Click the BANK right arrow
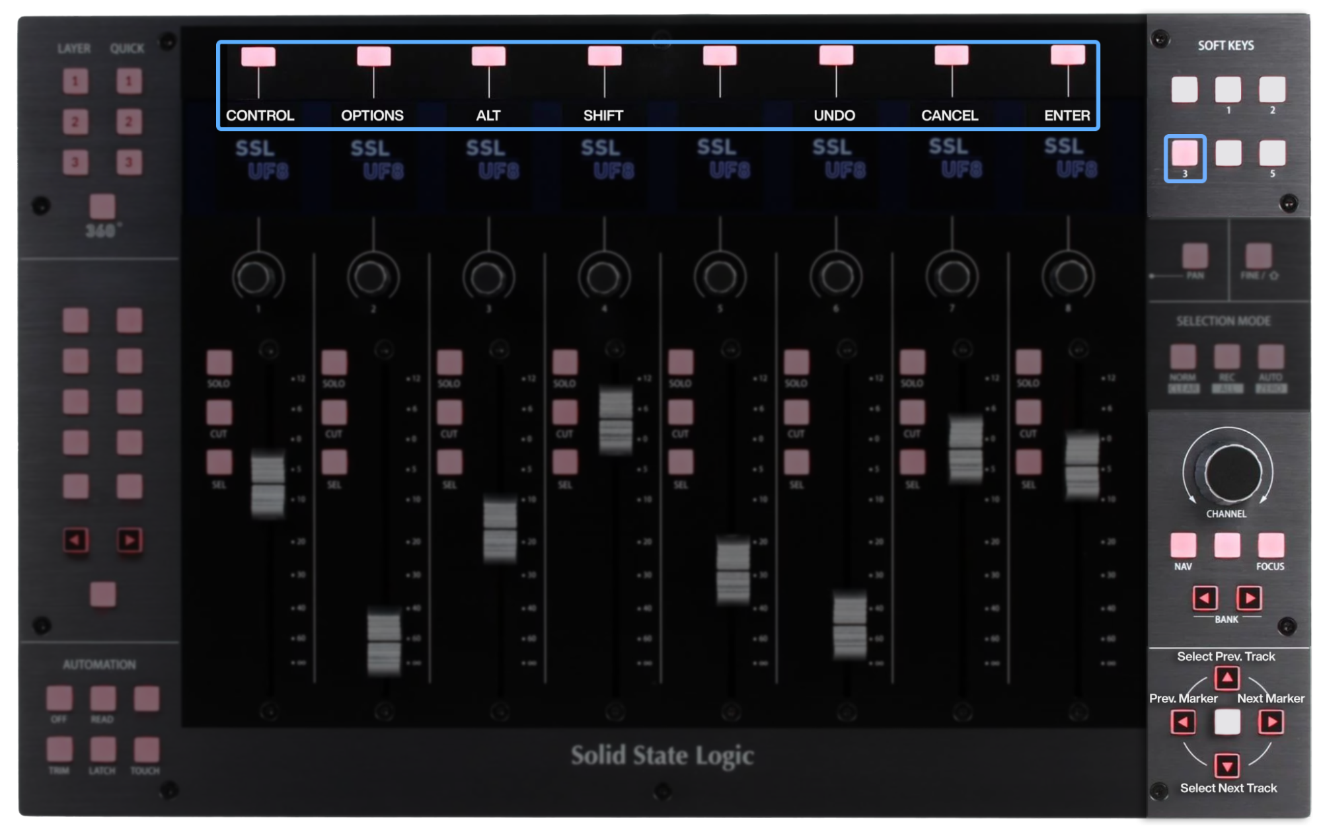Screen dimensions: 1321x826 pos(1249,598)
